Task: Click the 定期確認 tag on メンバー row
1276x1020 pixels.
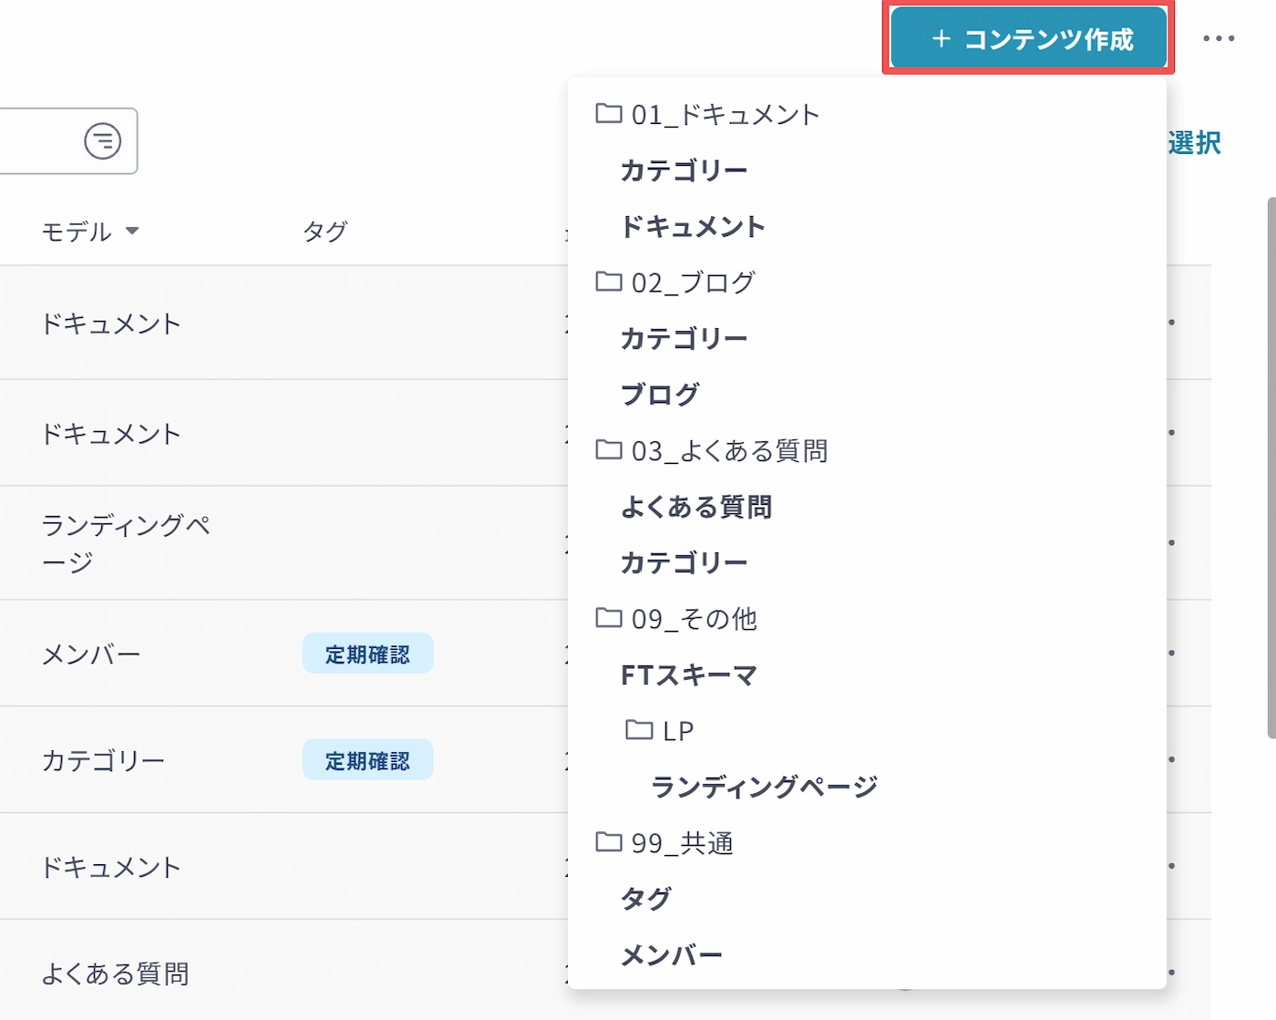Action: [367, 654]
